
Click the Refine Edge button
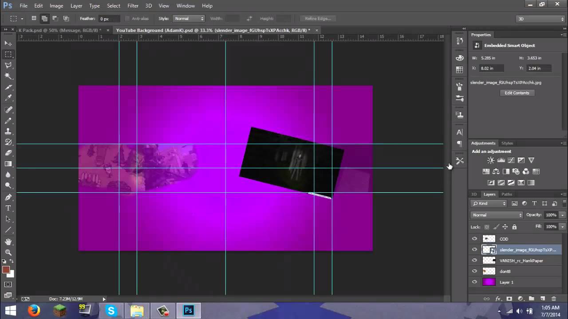318,19
